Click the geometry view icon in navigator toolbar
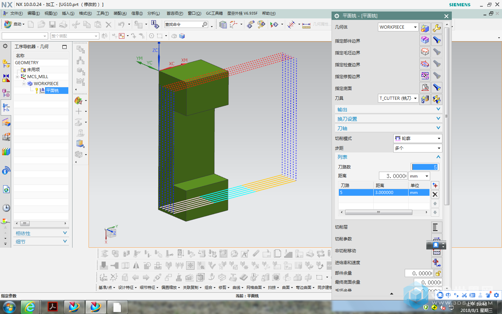This screenshot has height=314, width=502. [x=81, y=72]
